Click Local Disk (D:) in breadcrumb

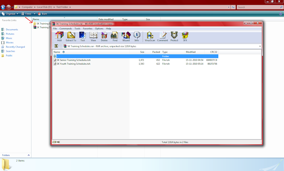pyautogui.click(x=44, y=7)
